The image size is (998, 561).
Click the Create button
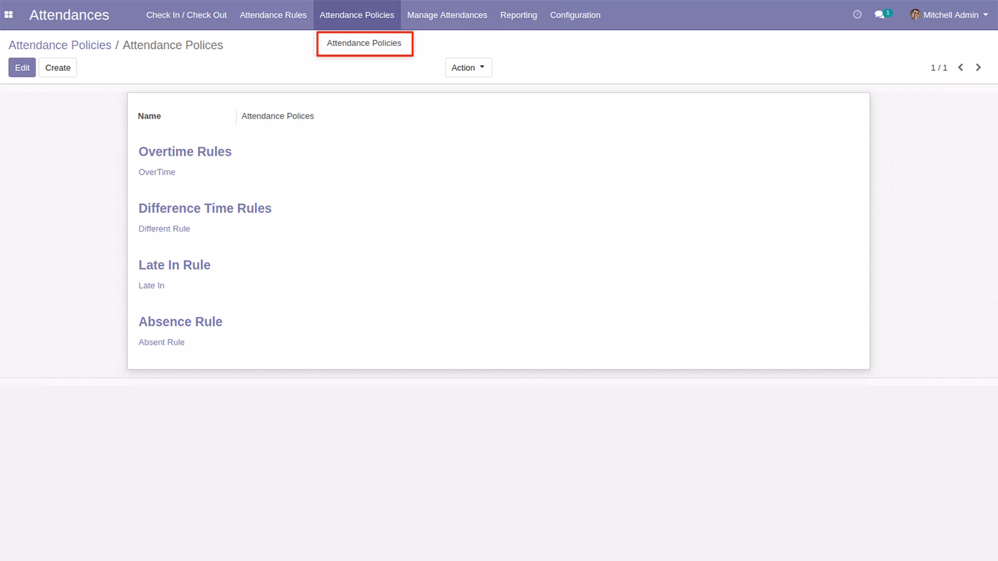[x=58, y=67]
